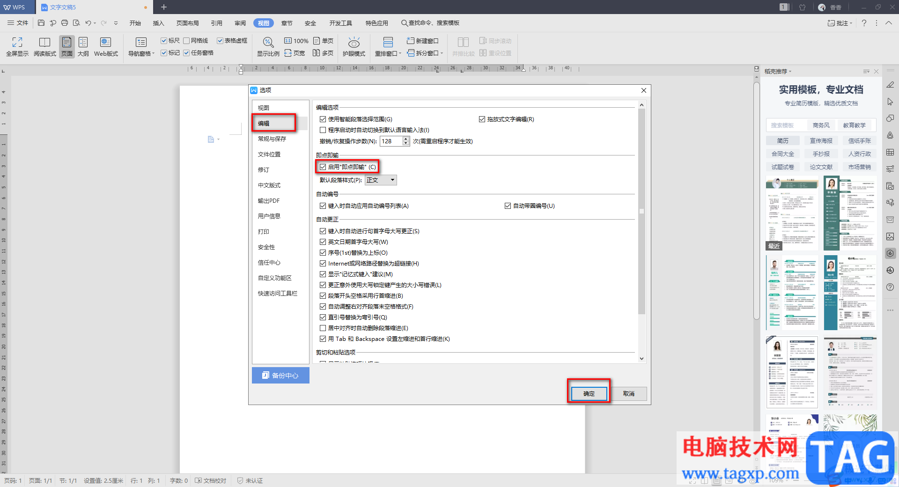Click the 未认证 shield status icon
The width and height of the screenshot is (899, 487).
coord(240,480)
